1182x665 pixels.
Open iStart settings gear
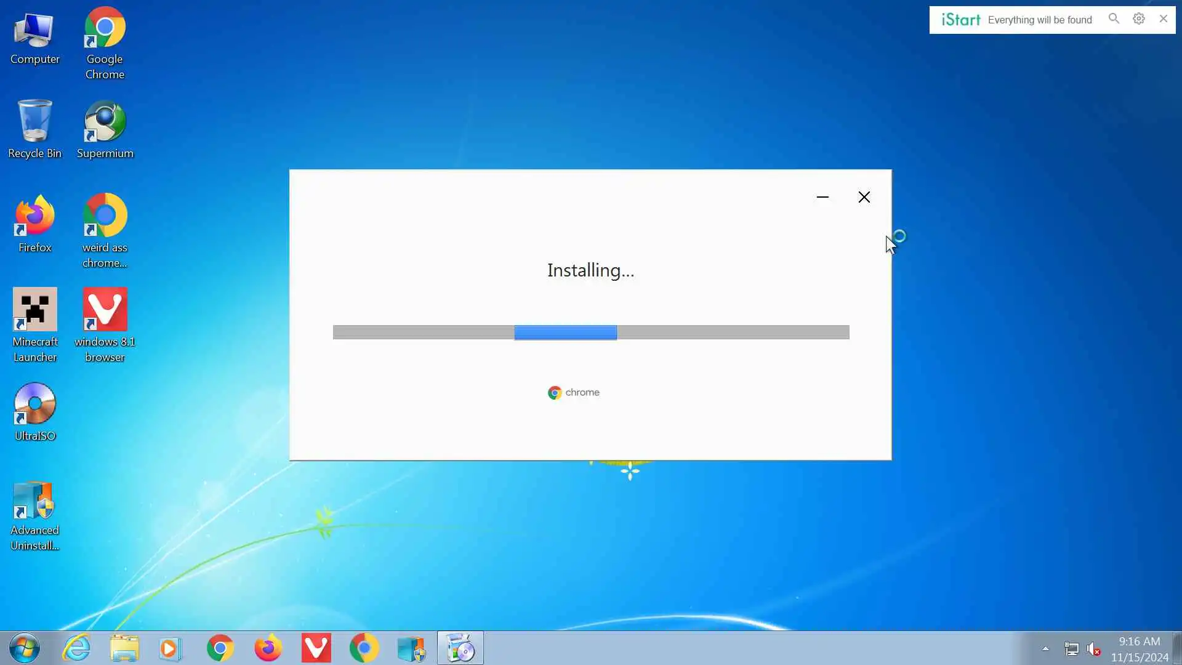pos(1139,19)
